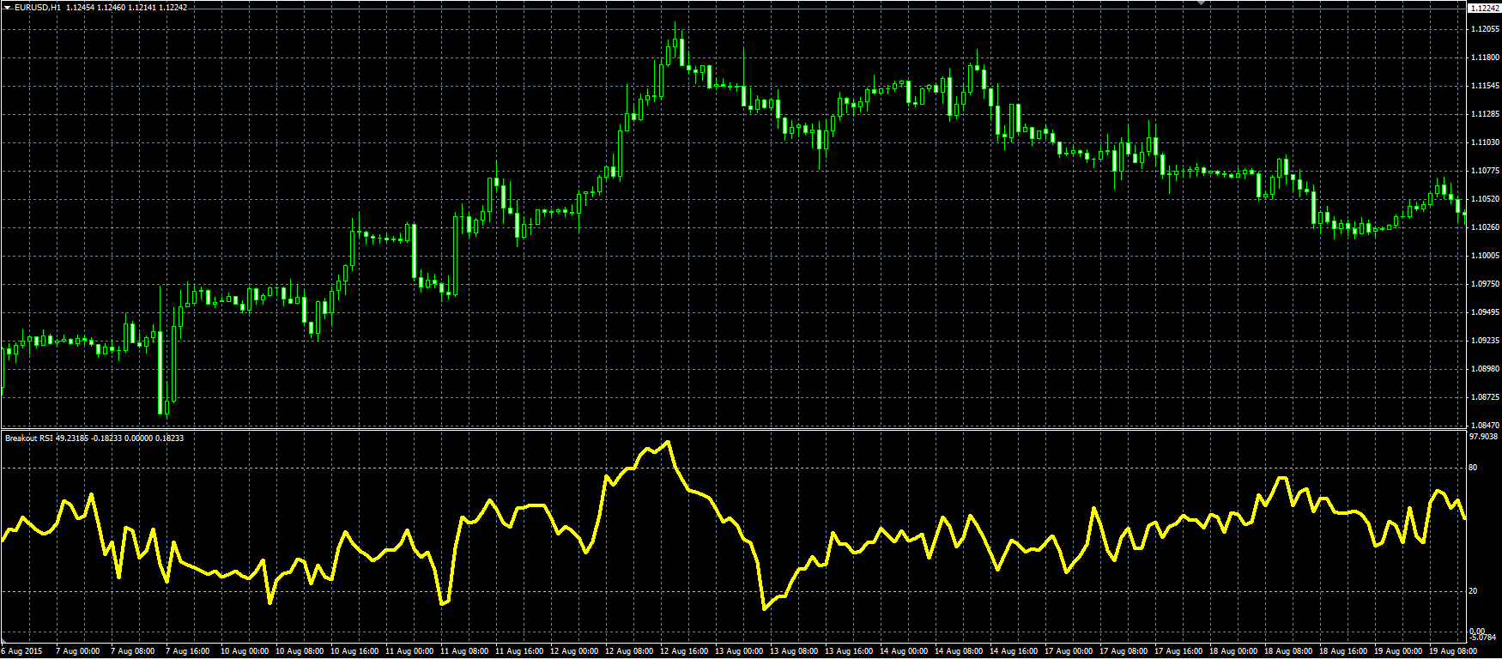The width and height of the screenshot is (1502, 659).
Task: Click price axis value 1.10260
Action: tap(1485, 227)
